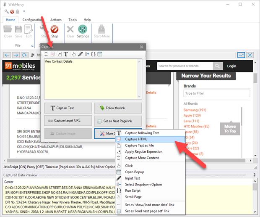Viewport: 260px width, 217px height.
Task: Click Capture HTML icon in Capture toolbar
Action: click(x=52, y=54)
